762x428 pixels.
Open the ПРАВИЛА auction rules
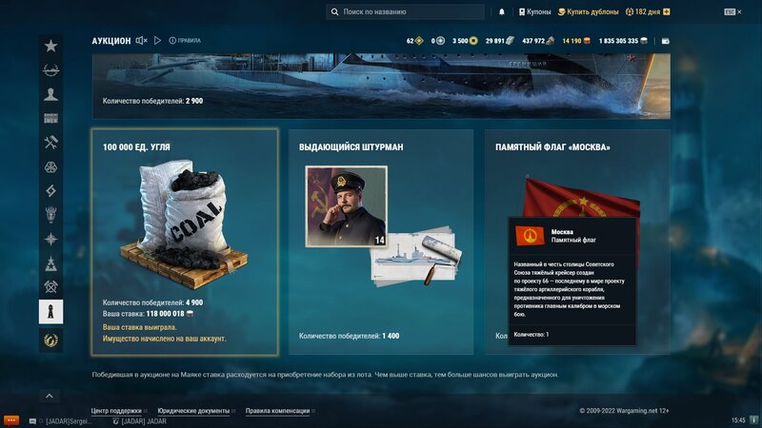pyautogui.click(x=185, y=41)
